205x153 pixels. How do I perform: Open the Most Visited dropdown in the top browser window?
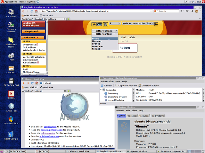(x=30, y=16)
